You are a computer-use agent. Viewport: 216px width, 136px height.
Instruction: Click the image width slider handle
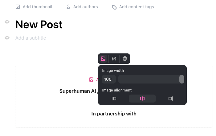click(x=182, y=79)
